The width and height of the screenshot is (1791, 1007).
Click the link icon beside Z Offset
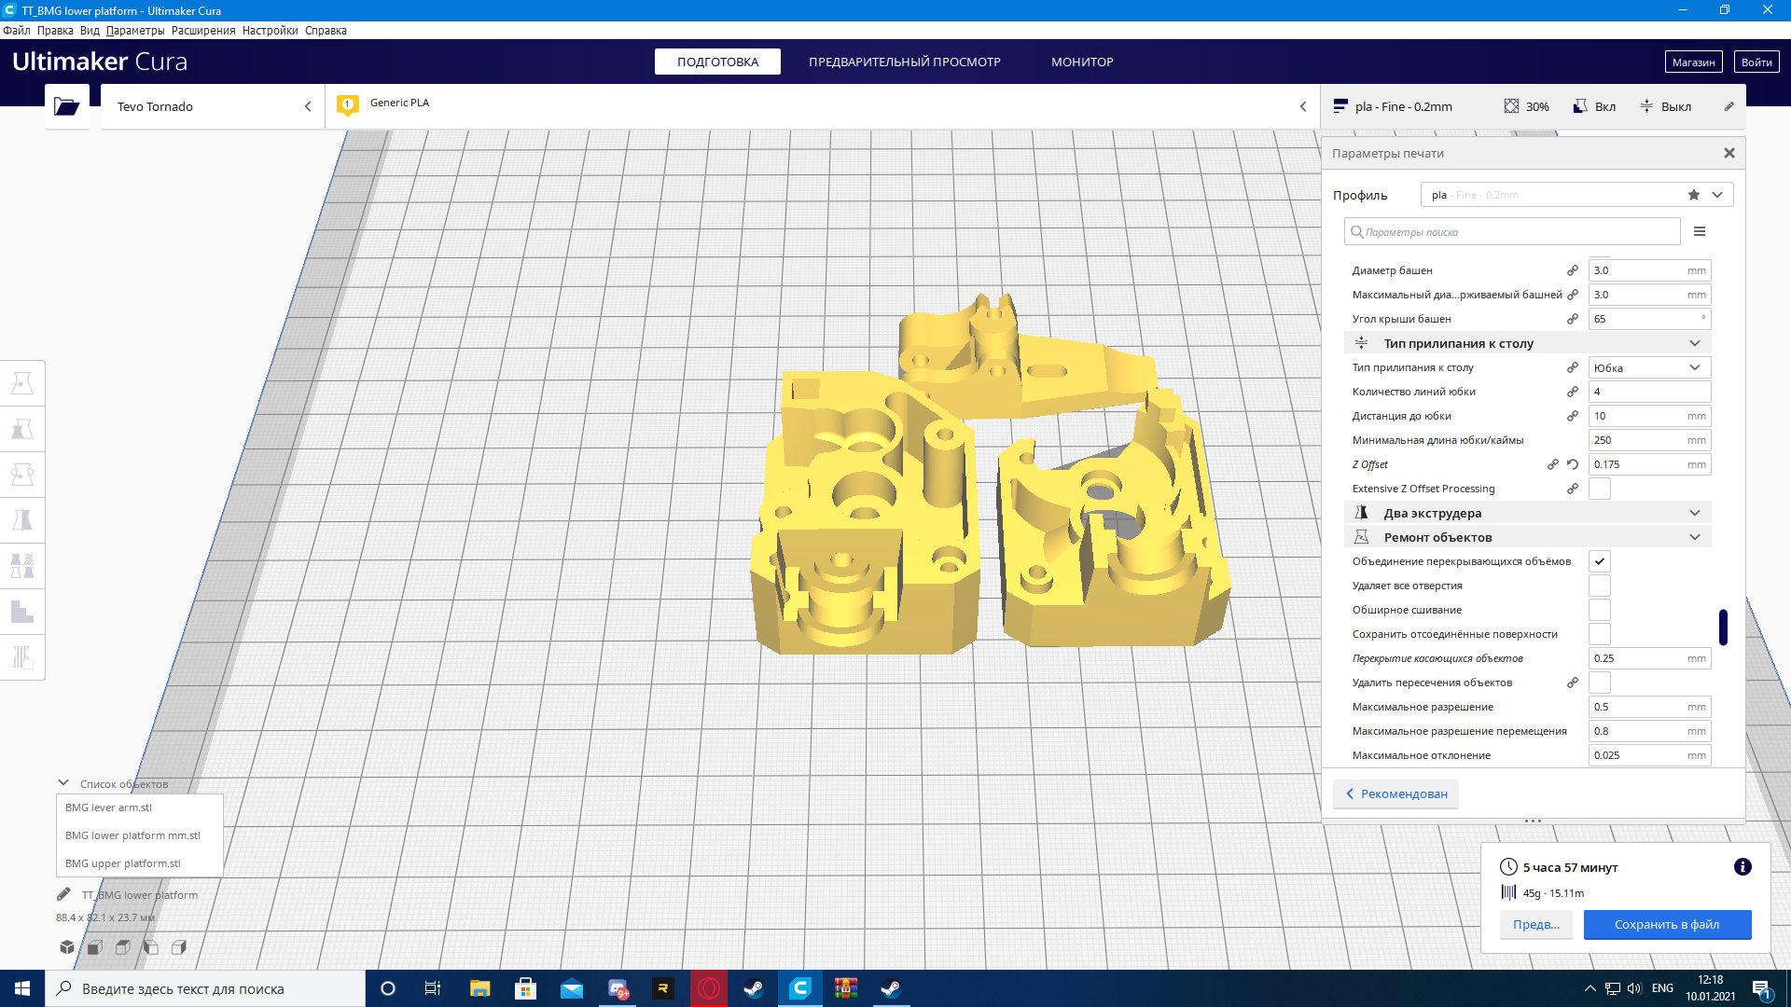click(x=1553, y=464)
